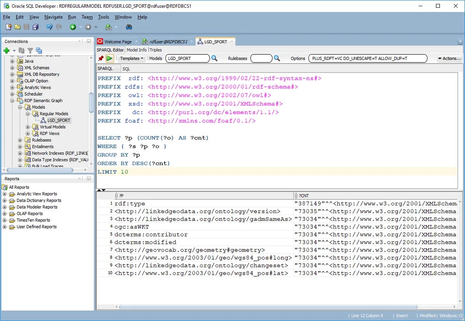This screenshot has width=465, height=321.
Task: Minimize the Reports panel
Action: 89,179
